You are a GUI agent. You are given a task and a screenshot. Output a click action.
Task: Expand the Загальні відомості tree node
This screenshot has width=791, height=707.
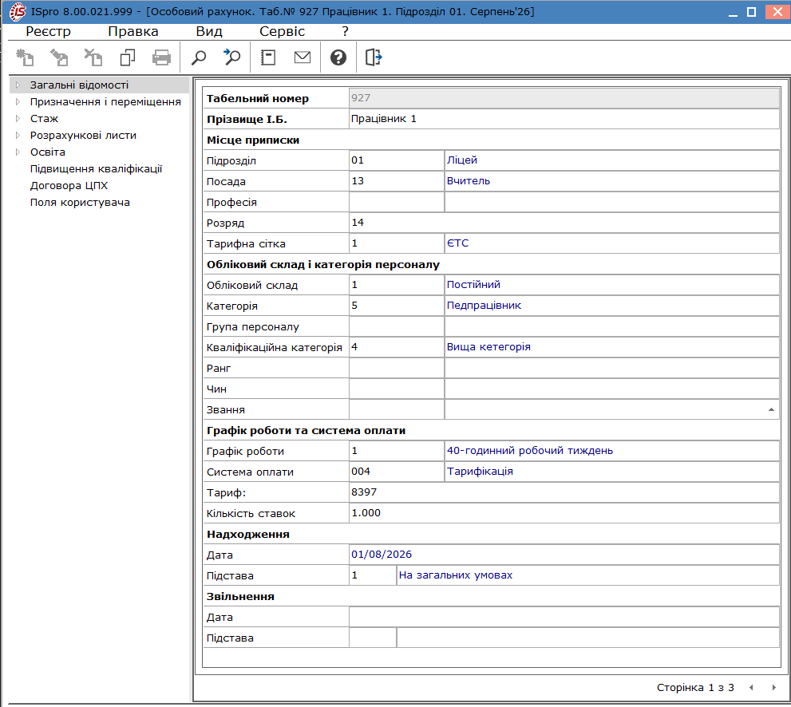pos(18,85)
